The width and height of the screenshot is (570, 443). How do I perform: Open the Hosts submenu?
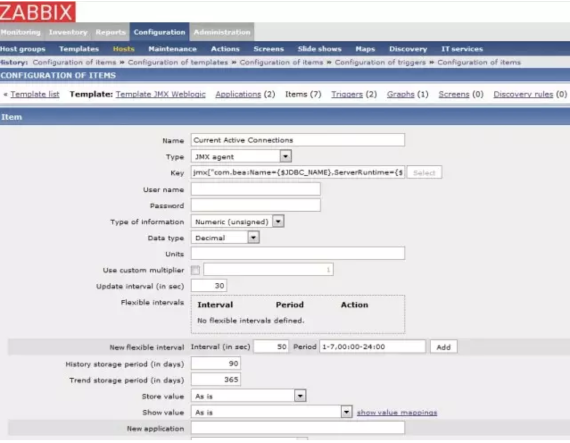click(124, 49)
